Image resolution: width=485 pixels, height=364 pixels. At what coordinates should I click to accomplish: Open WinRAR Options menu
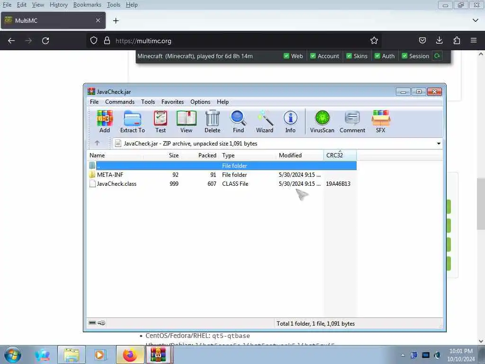click(200, 102)
